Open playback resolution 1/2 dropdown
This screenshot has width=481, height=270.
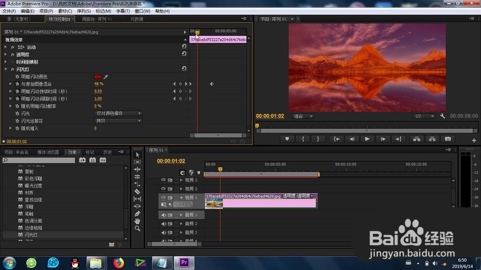click(424, 116)
